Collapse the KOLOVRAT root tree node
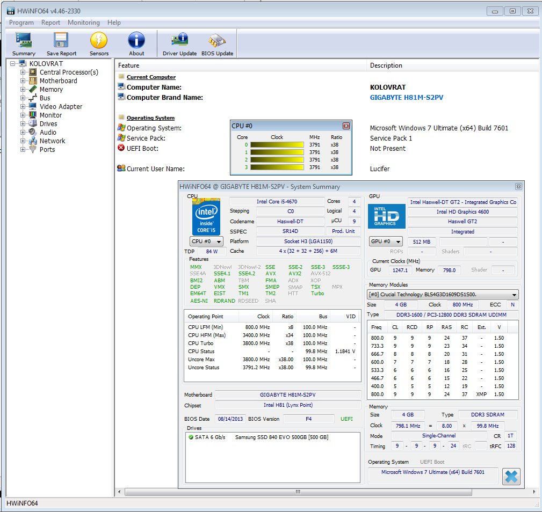The width and height of the screenshot is (542, 512). tap(13, 63)
